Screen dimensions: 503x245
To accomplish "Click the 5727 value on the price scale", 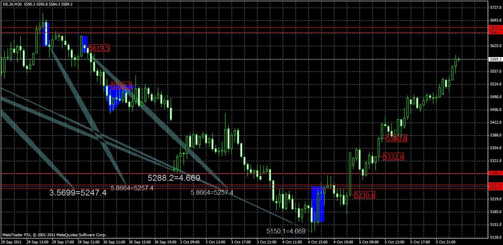I will [495, 8].
